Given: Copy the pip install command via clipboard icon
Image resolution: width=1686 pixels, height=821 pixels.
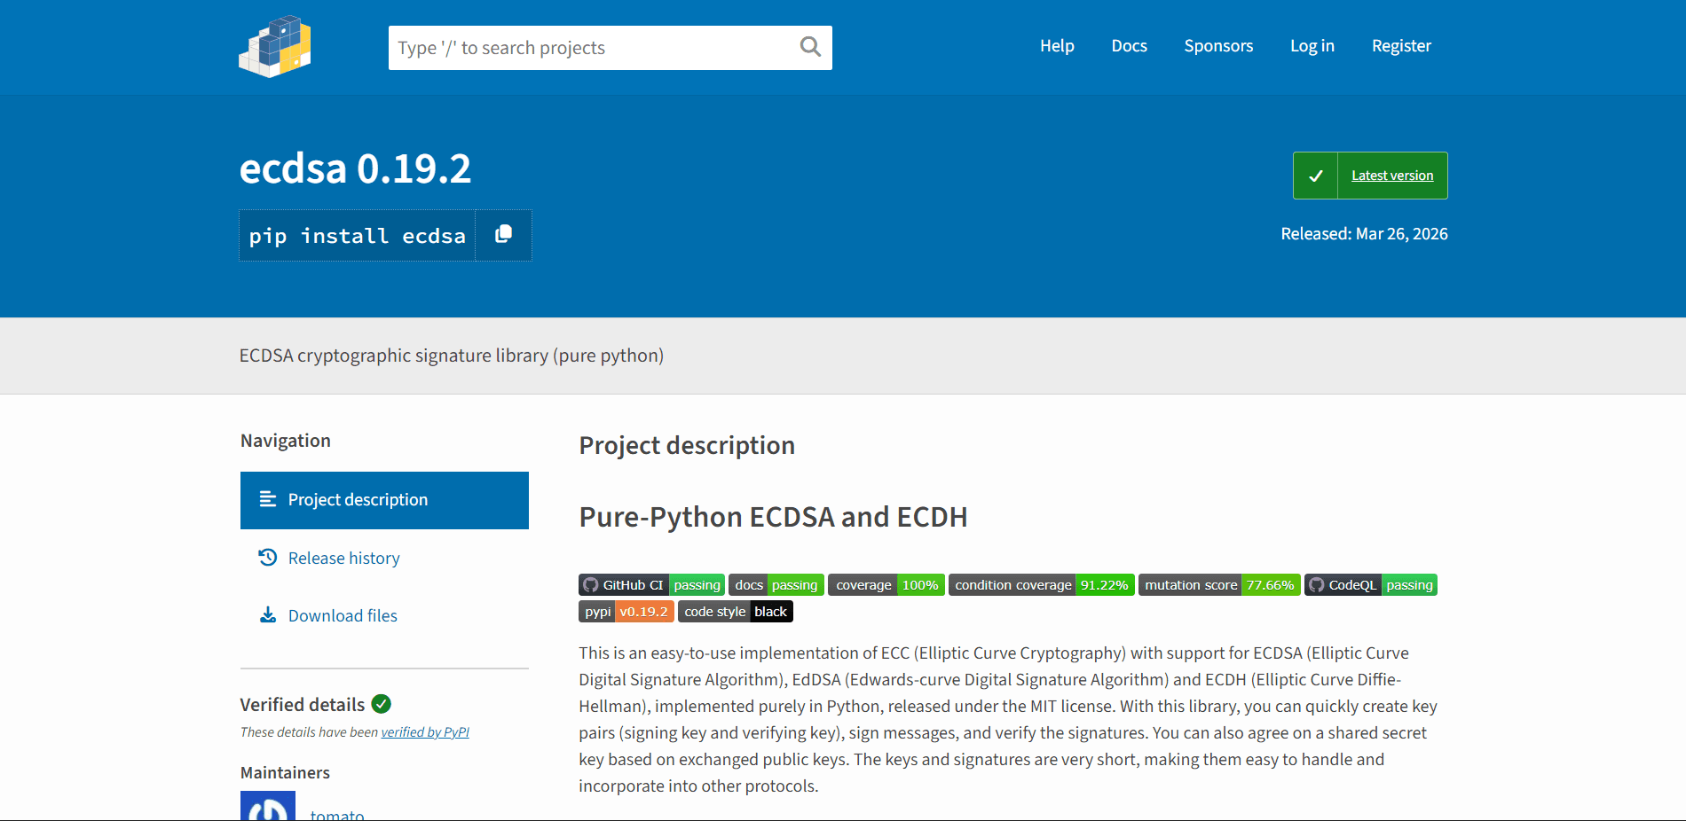Looking at the screenshot, I should (x=503, y=234).
